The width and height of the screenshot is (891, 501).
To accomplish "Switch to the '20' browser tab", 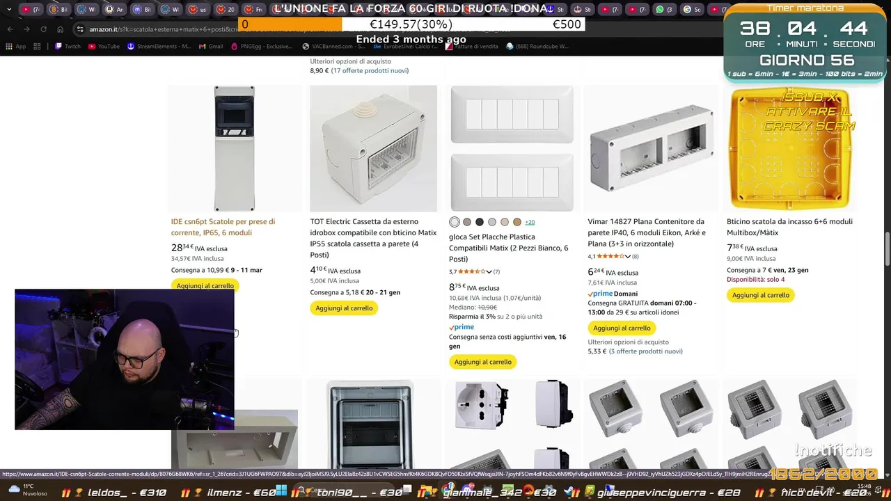I will [226, 9].
